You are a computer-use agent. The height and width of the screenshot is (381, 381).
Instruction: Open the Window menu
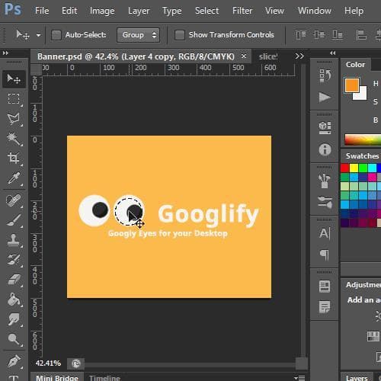(x=315, y=11)
